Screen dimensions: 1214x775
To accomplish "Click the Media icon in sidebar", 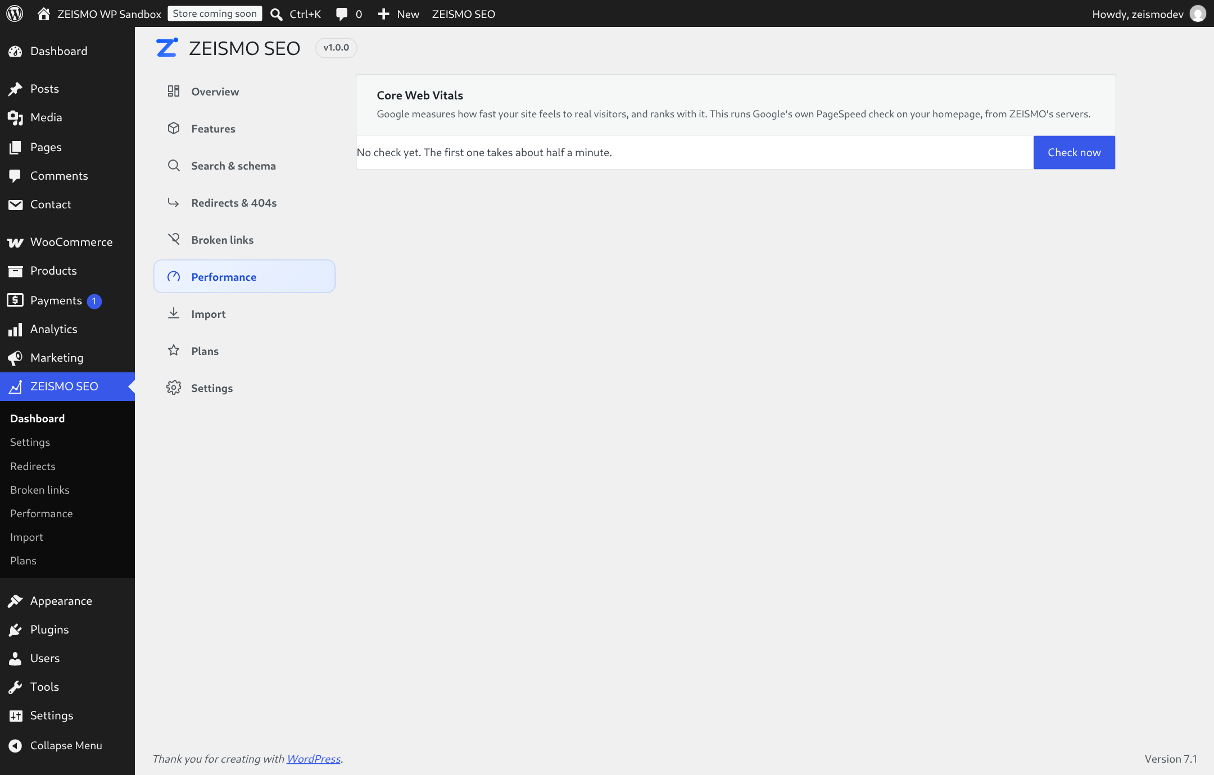I will tap(15, 117).
